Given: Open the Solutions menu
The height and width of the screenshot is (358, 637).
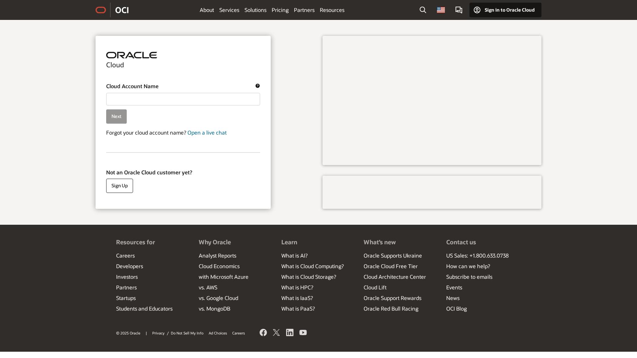Looking at the screenshot, I should (x=255, y=10).
